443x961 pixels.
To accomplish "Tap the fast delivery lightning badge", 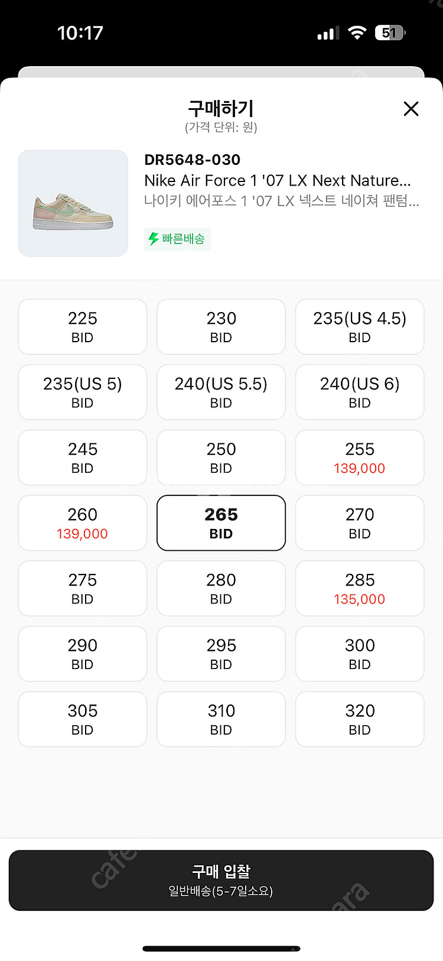I will point(177,239).
